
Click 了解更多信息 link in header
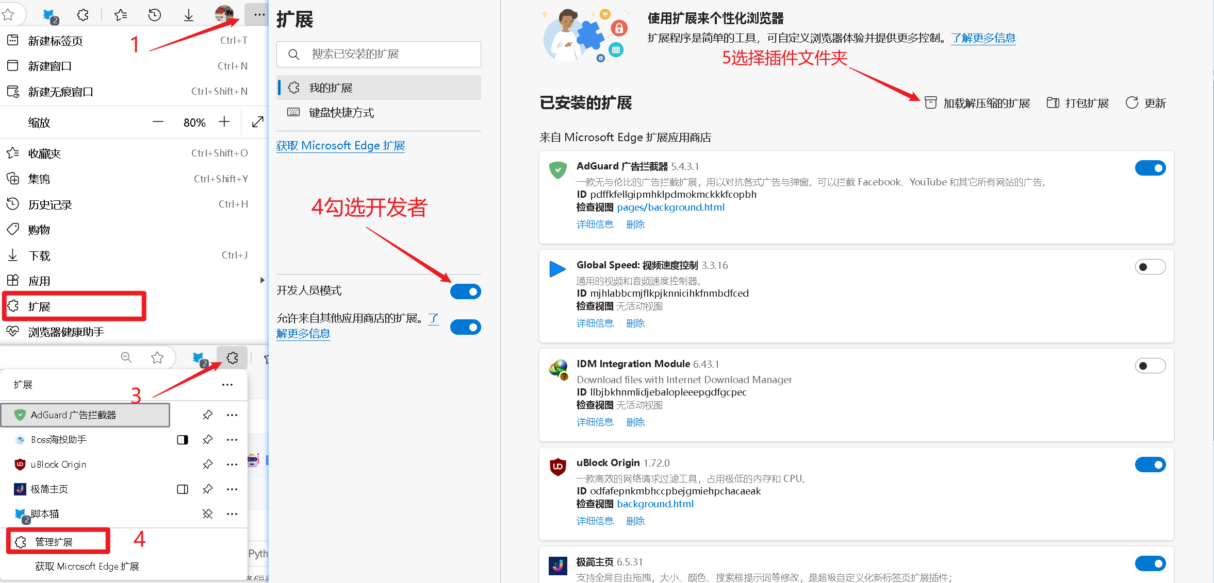(983, 38)
